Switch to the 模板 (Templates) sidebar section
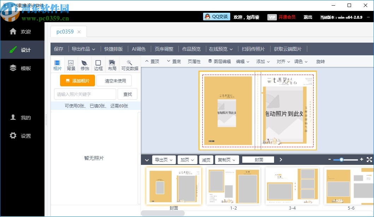Viewport: 374px width, 217px height. (x=23, y=68)
